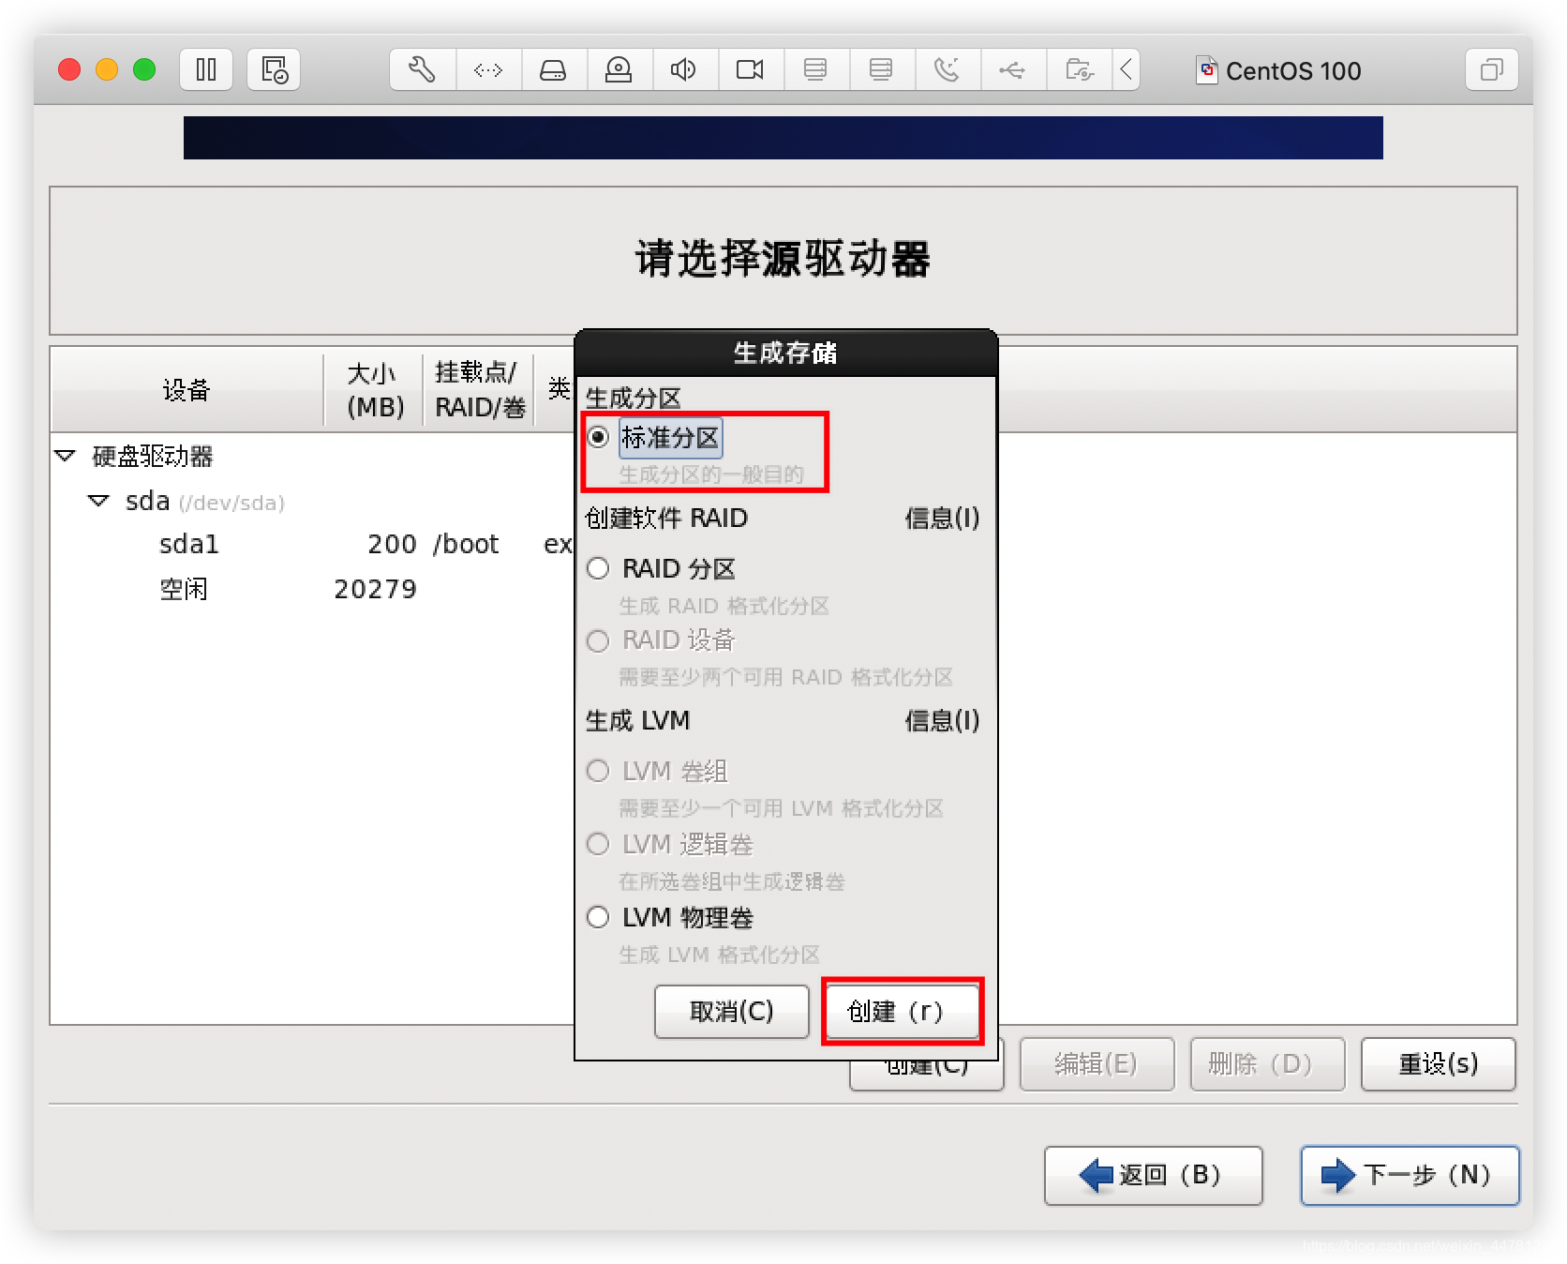Image resolution: width=1567 pixels, height=1264 pixels.
Task: Select the LVM 物理卷 radio button
Action: [x=598, y=917]
